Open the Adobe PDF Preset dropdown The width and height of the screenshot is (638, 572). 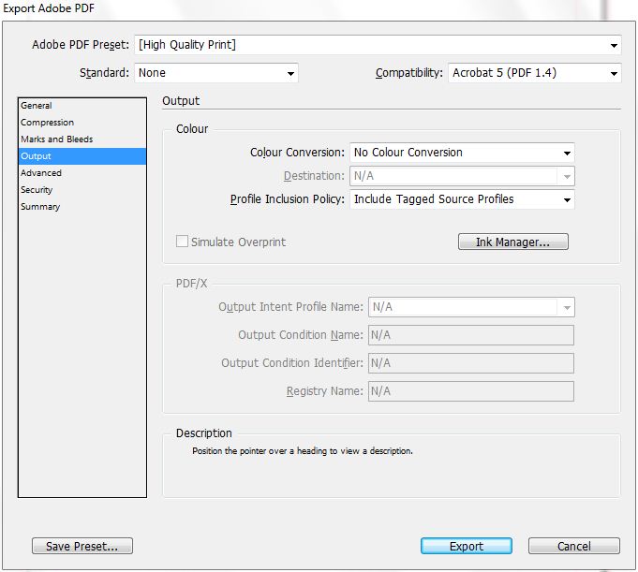point(378,45)
